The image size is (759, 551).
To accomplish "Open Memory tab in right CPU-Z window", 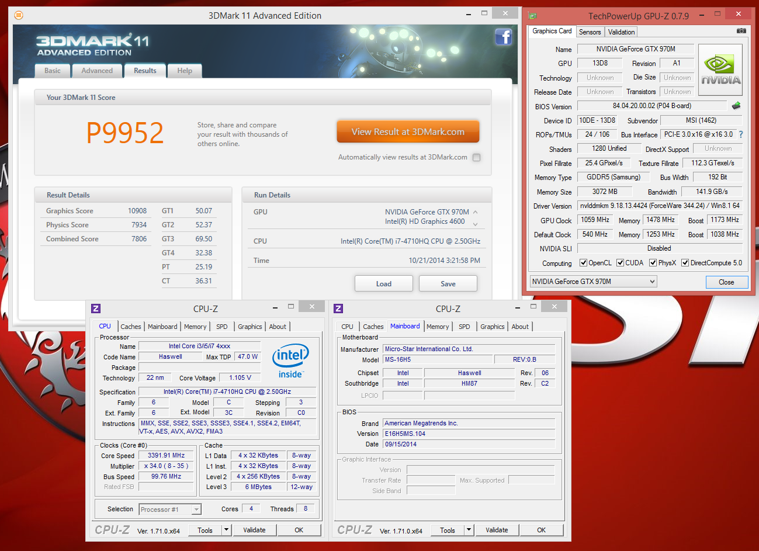I will click(438, 327).
